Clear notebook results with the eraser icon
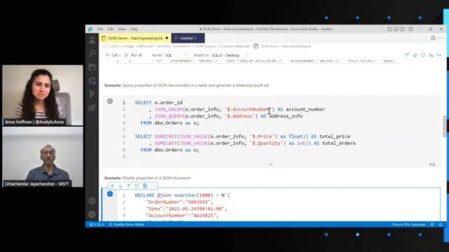 415,55
